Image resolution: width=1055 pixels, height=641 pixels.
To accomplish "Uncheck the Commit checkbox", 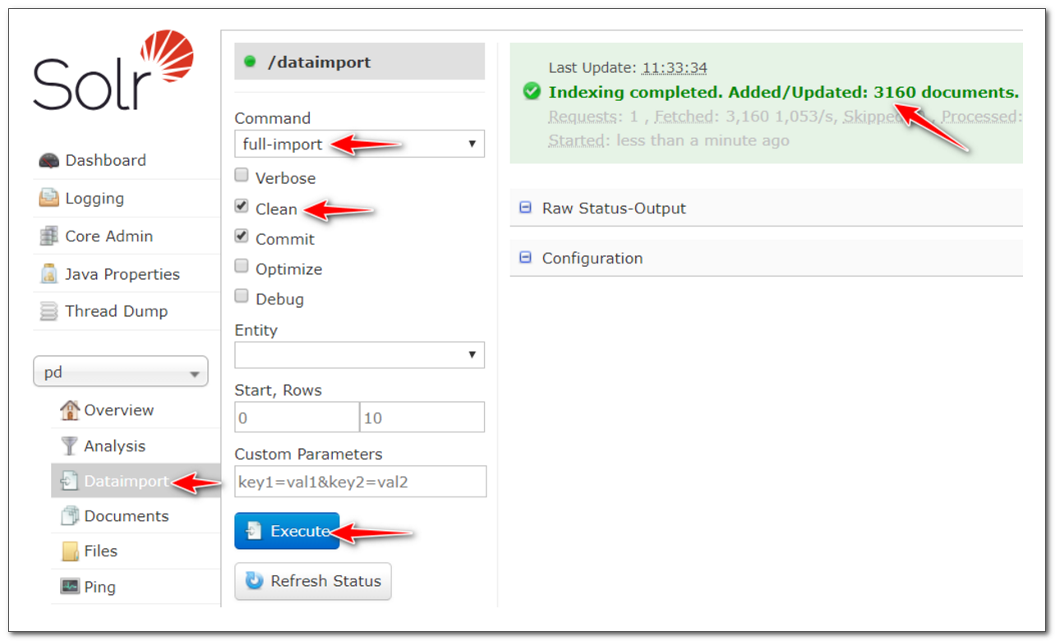I will point(242,236).
